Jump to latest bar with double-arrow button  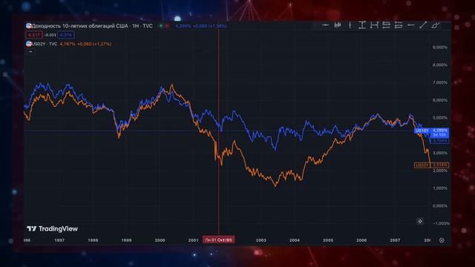(x=420, y=221)
